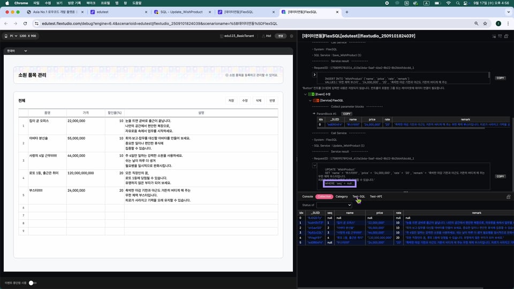This screenshot has width=514, height=289.
Task: Collapse the UPDATE WishProduct SQL block
Action: (314, 165)
